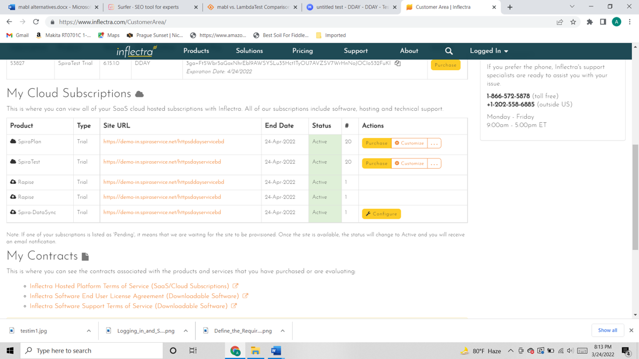Open the external link icon beside Hosted Platform Terms

[235, 286]
